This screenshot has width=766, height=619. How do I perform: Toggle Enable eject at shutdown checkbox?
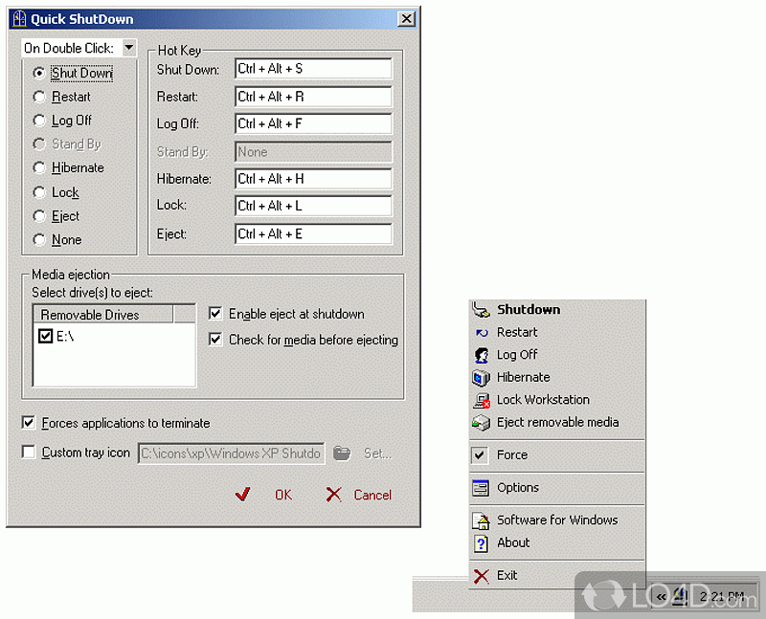(x=215, y=314)
